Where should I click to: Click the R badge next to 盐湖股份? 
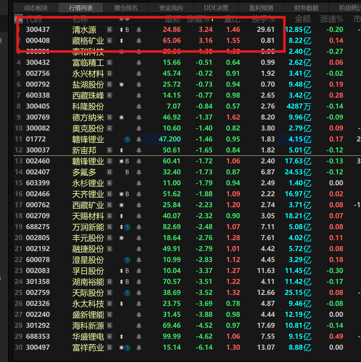110,84
